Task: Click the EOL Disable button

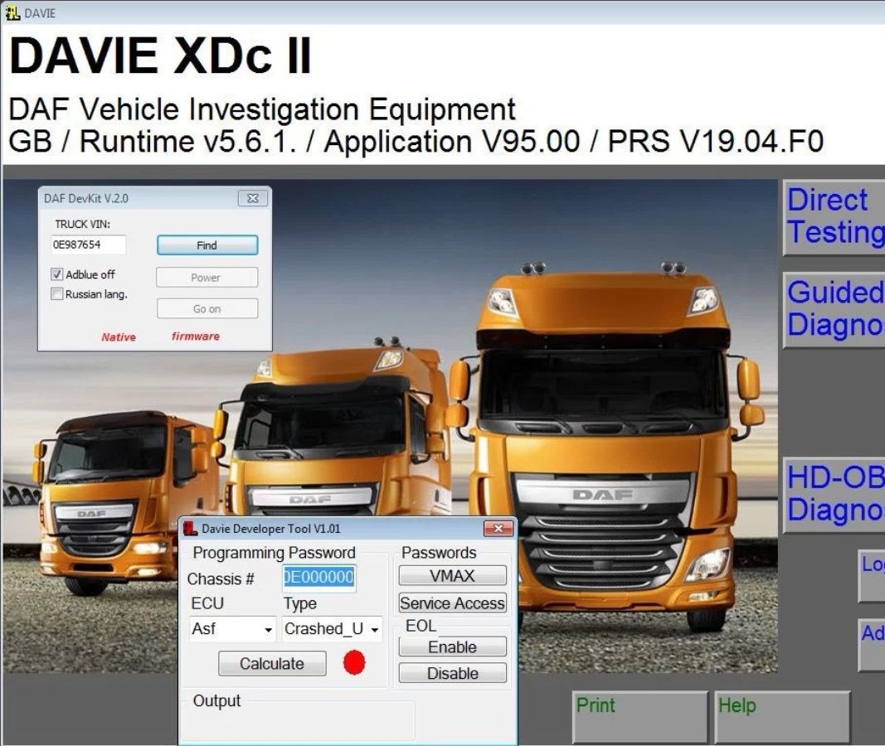Action: 452,673
